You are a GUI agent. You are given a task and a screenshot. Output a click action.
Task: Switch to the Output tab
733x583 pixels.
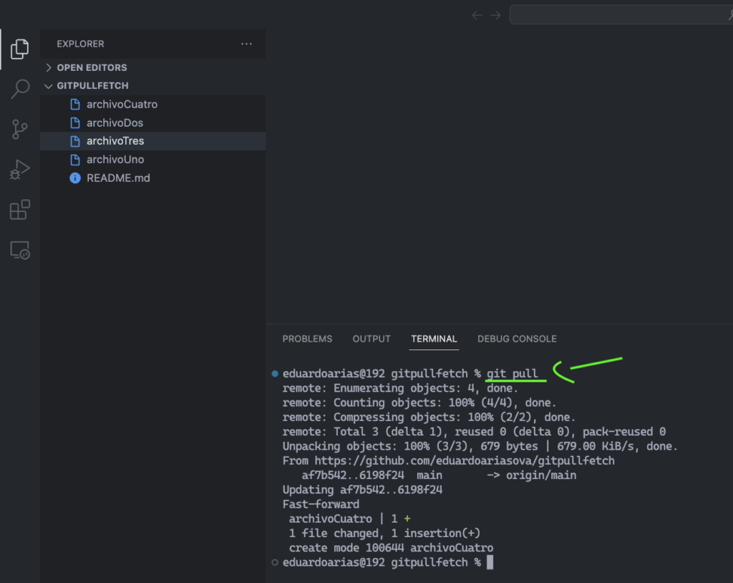tap(372, 339)
